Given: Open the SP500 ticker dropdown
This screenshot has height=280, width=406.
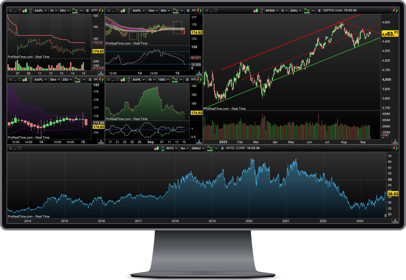Looking at the screenshot, I should coord(272,11).
